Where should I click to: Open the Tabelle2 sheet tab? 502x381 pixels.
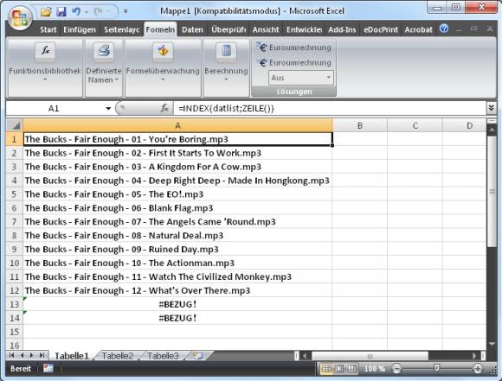pyautogui.click(x=117, y=356)
